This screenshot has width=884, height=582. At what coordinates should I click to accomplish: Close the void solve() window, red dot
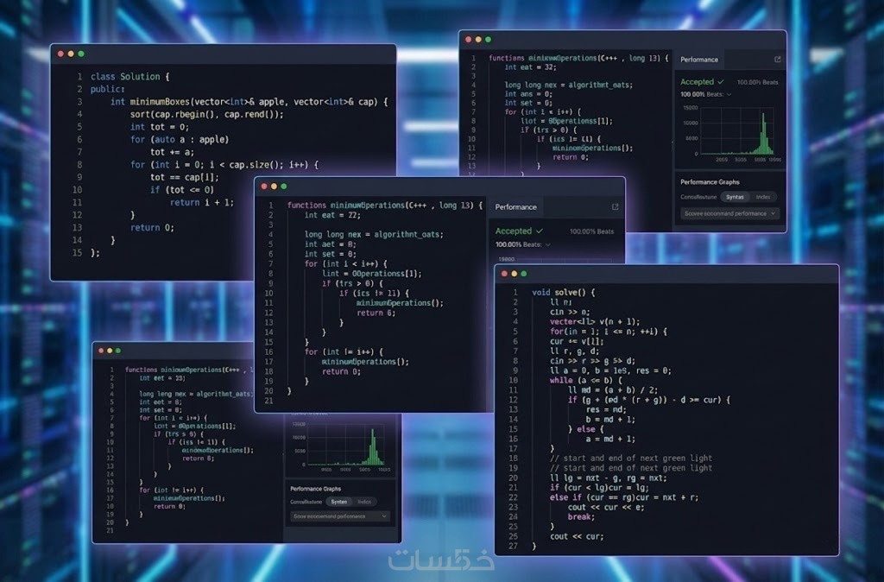(x=504, y=274)
